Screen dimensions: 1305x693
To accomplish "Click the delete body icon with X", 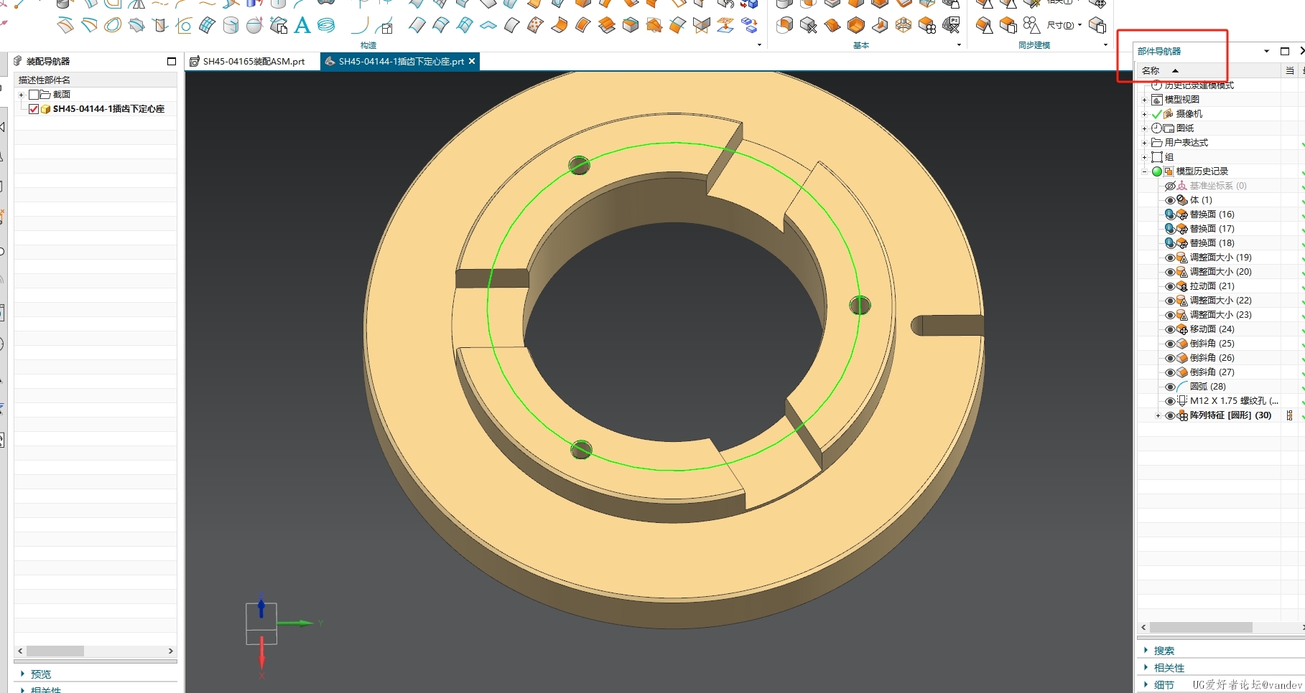I will [809, 26].
